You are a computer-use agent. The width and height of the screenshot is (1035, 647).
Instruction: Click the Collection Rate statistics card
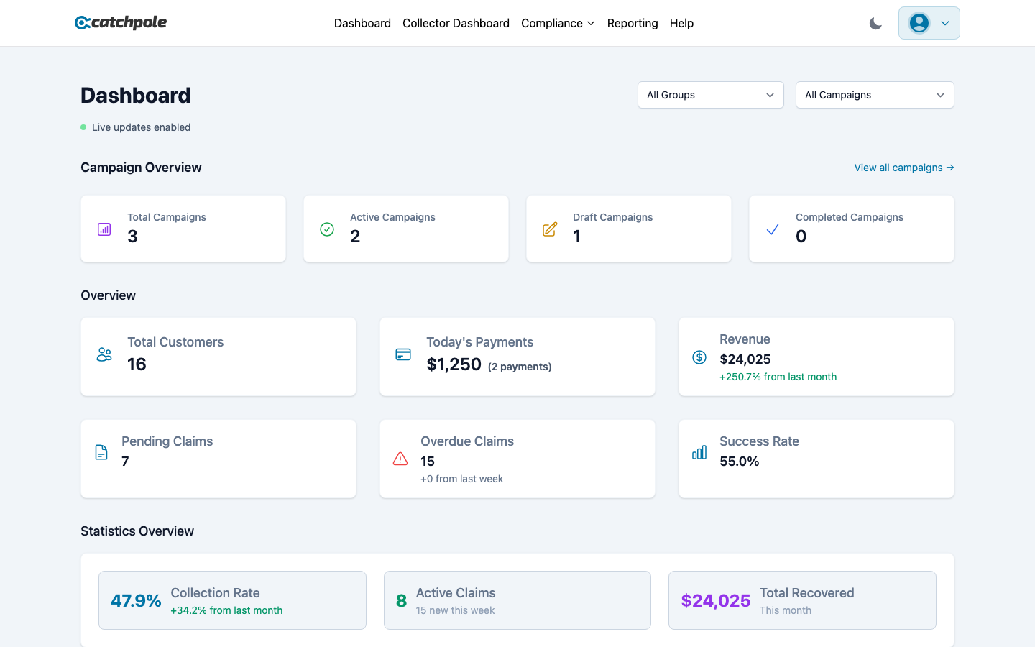(232, 600)
